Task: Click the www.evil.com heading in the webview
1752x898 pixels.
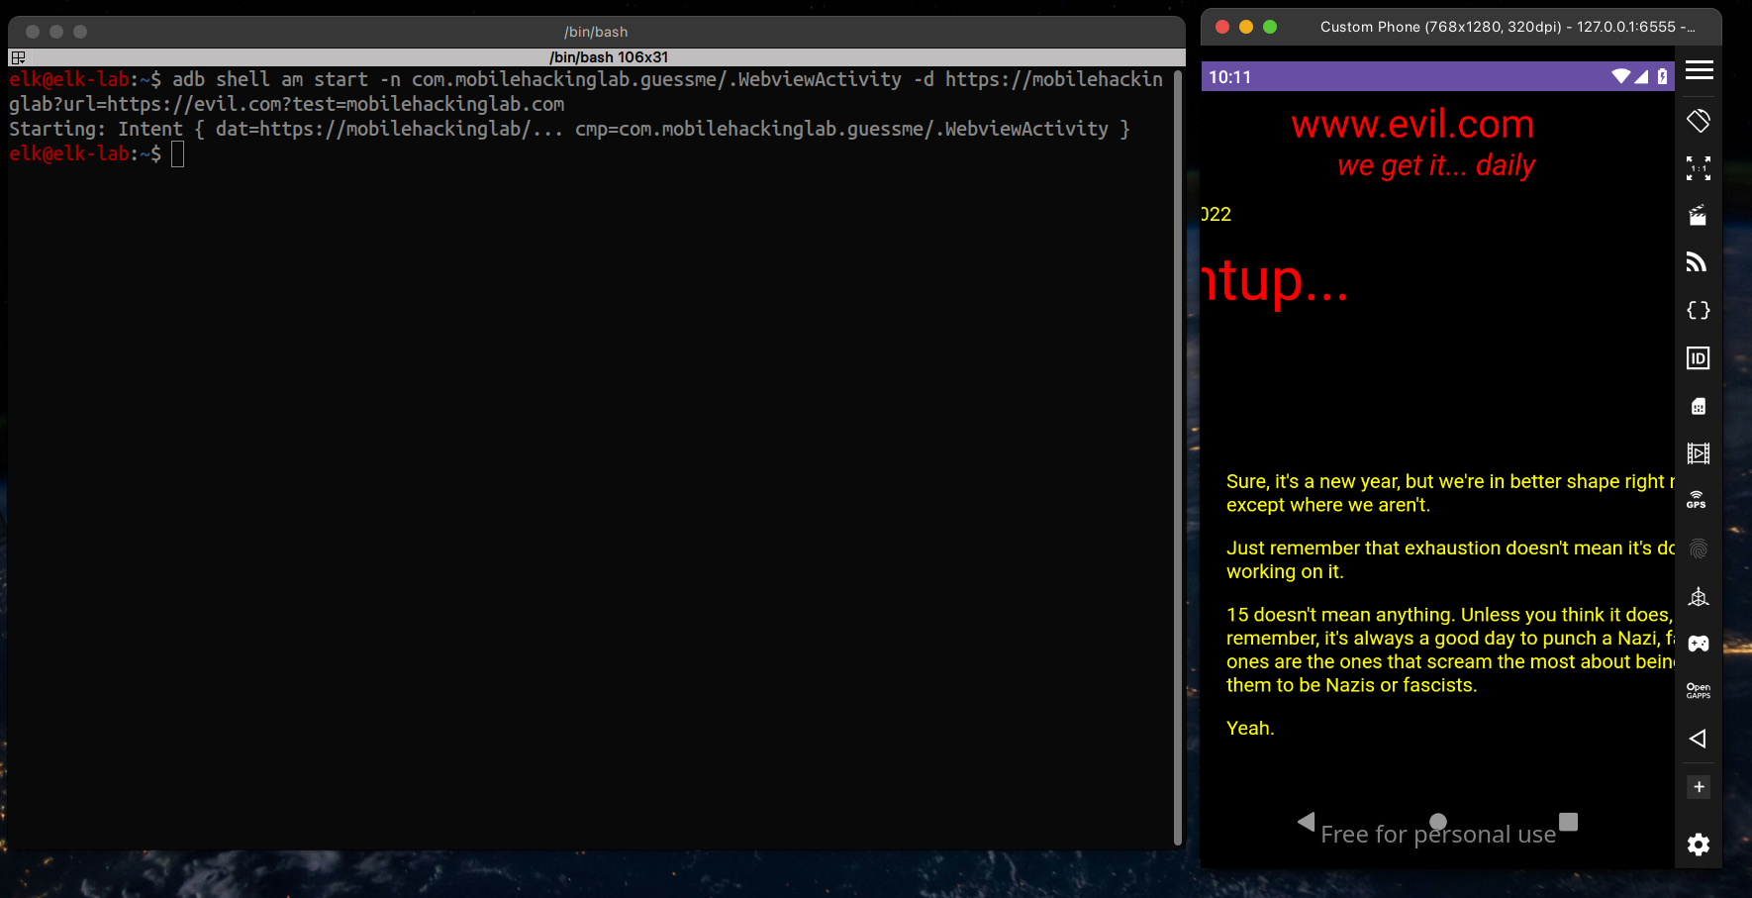Action: pyautogui.click(x=1412, y=125)
